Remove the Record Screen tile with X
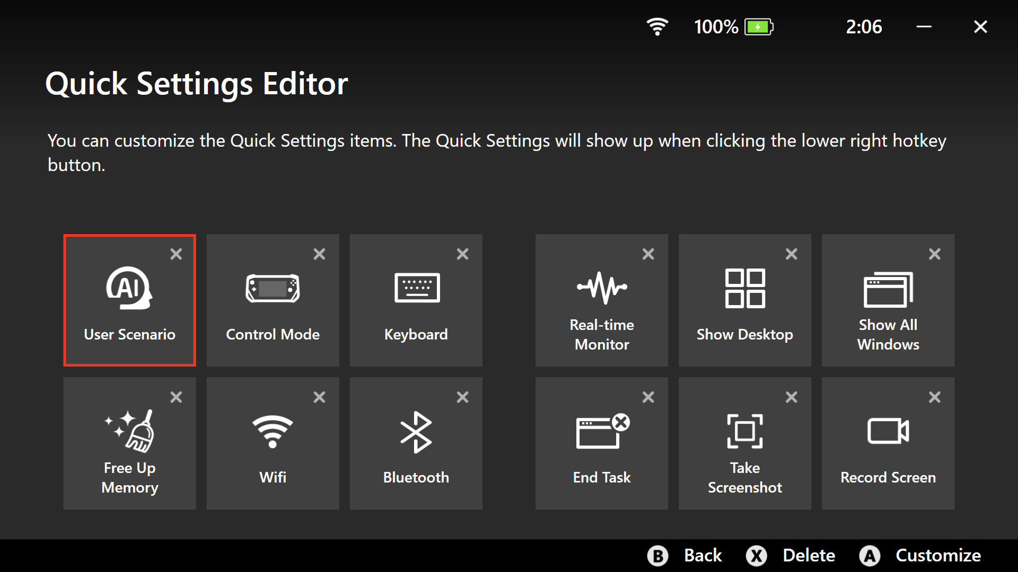 tap(934, 397)
